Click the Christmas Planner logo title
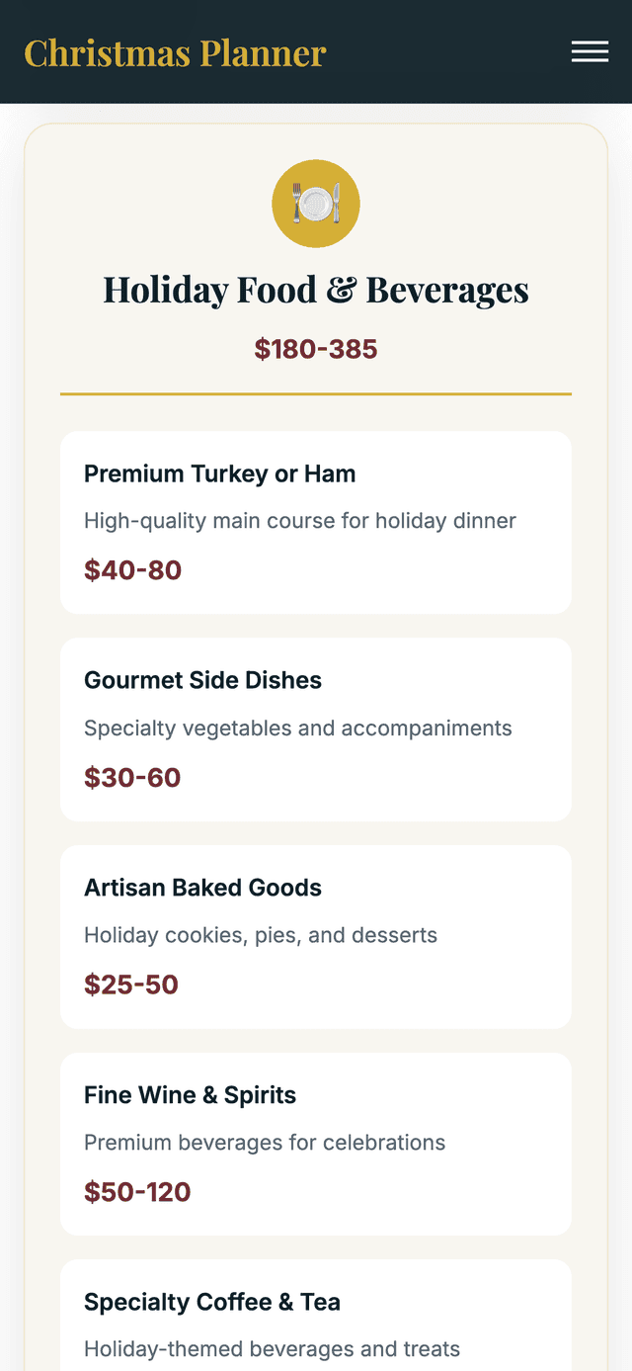Image resolution: width=632 pixels, height=1371 pixels. coord(175,52)
